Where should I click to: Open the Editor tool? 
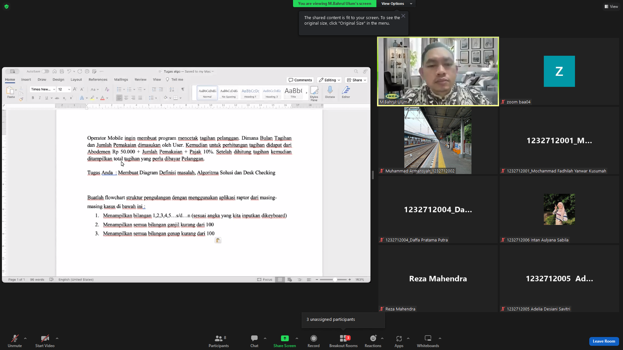tap(346, 92)
